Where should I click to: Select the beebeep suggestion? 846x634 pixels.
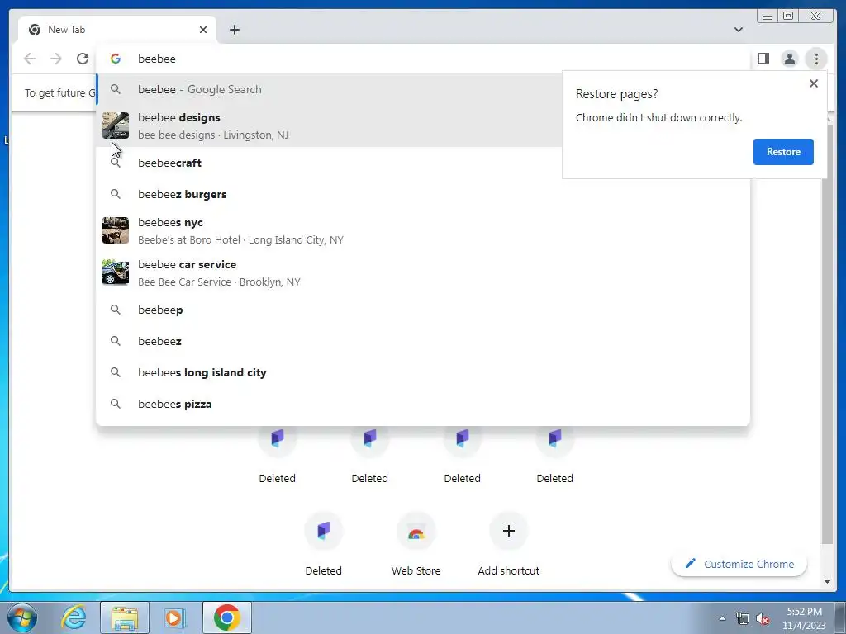click(423, 310)
